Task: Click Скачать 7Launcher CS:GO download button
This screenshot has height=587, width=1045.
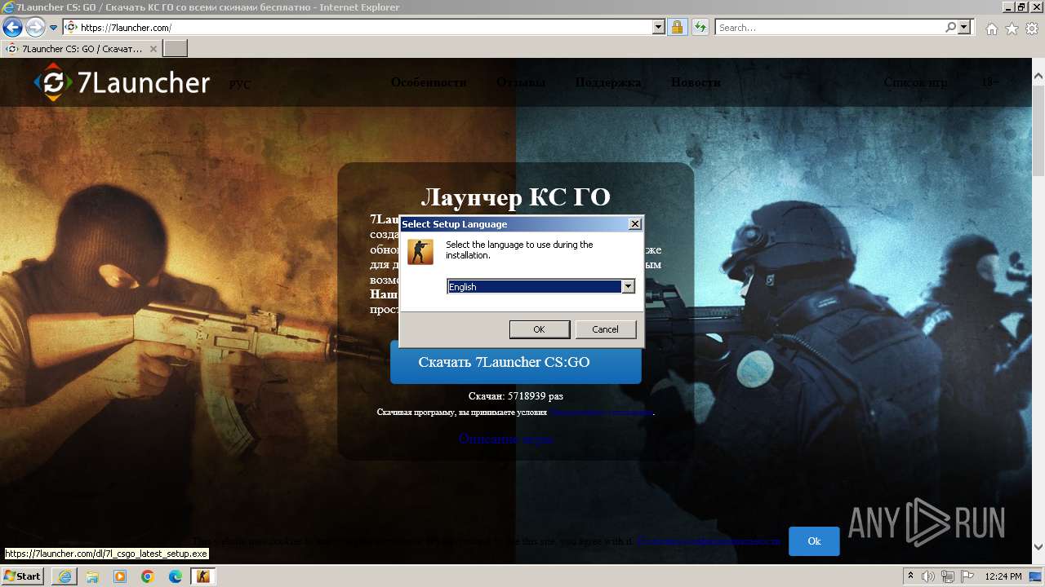Action: 516,362
